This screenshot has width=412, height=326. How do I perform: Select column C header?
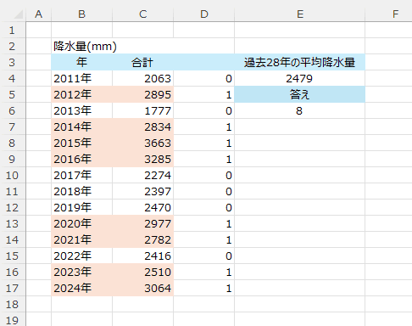[x=142, y=14]
